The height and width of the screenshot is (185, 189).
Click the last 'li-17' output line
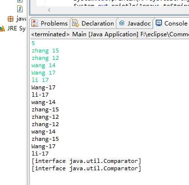(40, 154)
